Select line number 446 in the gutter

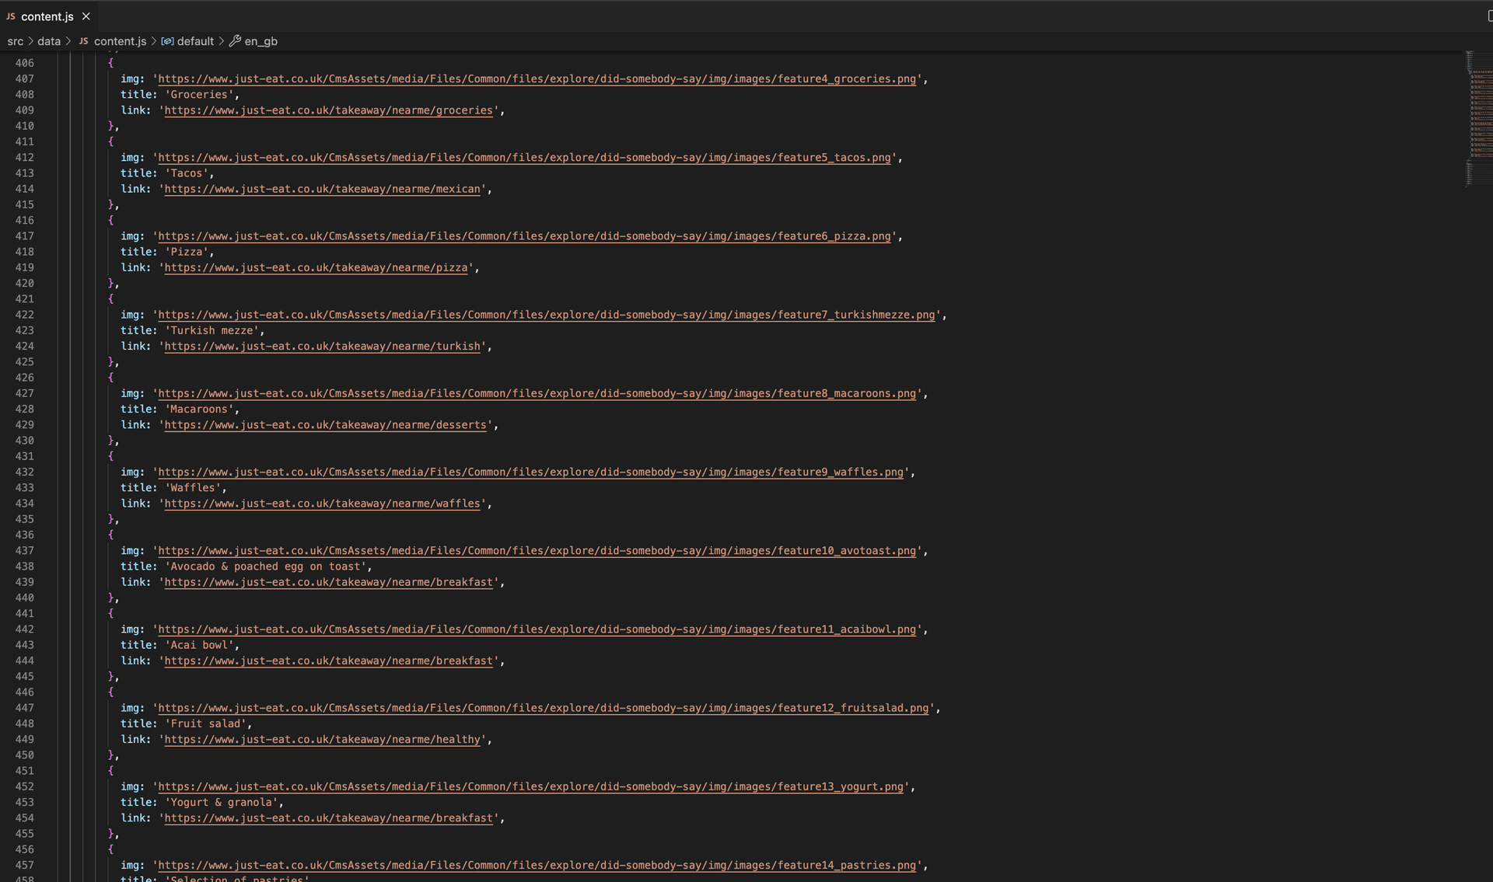tap(24, 692)
